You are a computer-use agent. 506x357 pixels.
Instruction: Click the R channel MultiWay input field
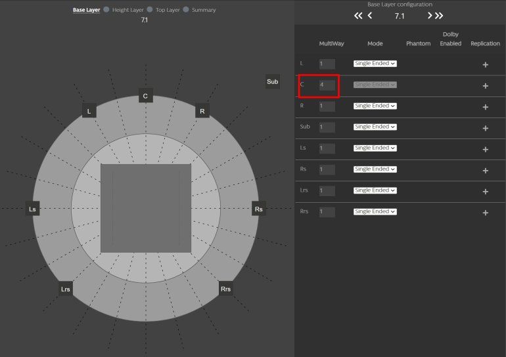[327, 106]
